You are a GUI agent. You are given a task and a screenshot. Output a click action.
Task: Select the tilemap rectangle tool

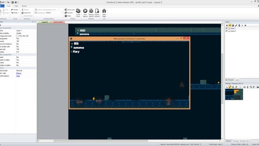(233, 87)
